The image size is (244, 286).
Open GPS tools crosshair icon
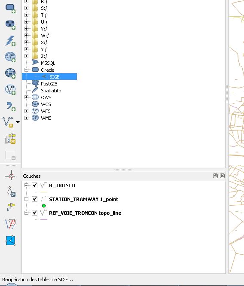11,175
